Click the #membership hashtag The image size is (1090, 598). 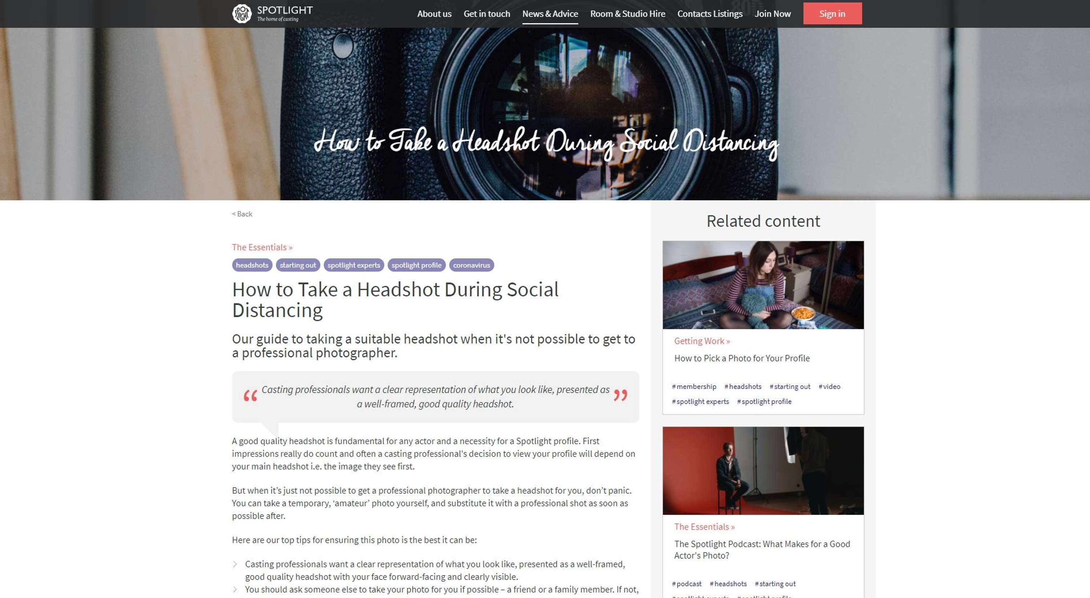click(694, 386)
